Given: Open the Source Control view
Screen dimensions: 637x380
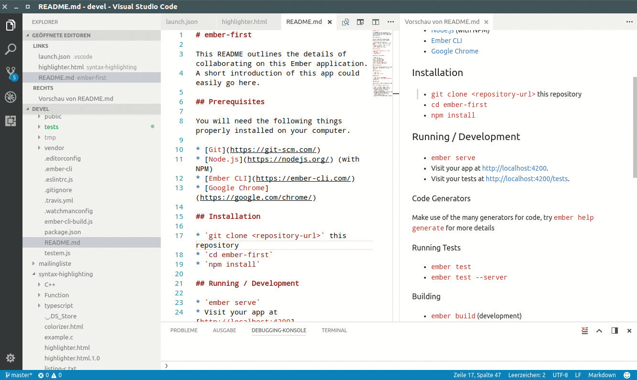Looking at the screenshot, I should [x=11, y=73].
